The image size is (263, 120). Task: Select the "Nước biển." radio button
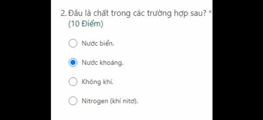tap(73, 43)
